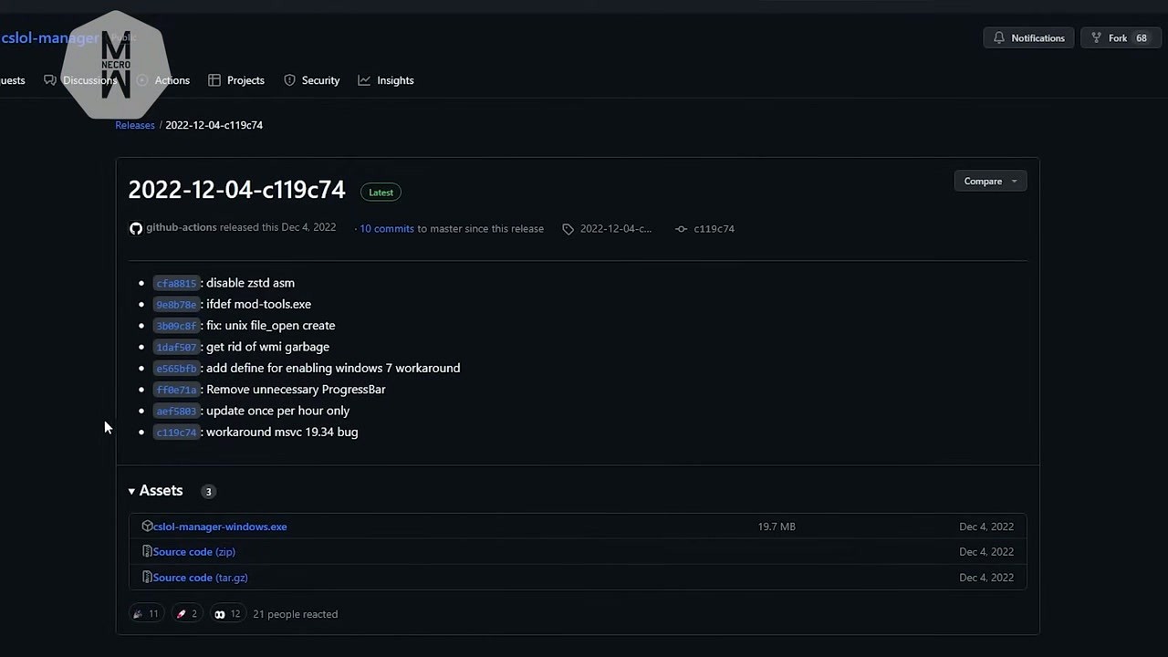
Task: Open commit aef5803 hash link
Action: pyautogui.click(x=176, y=412)
